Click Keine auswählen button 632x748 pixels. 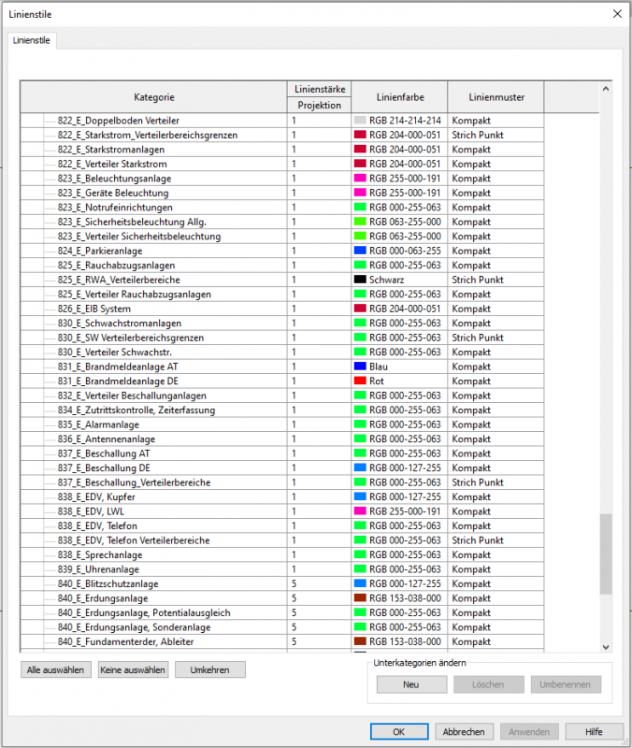pyautogui.click(x=133, y=669)
